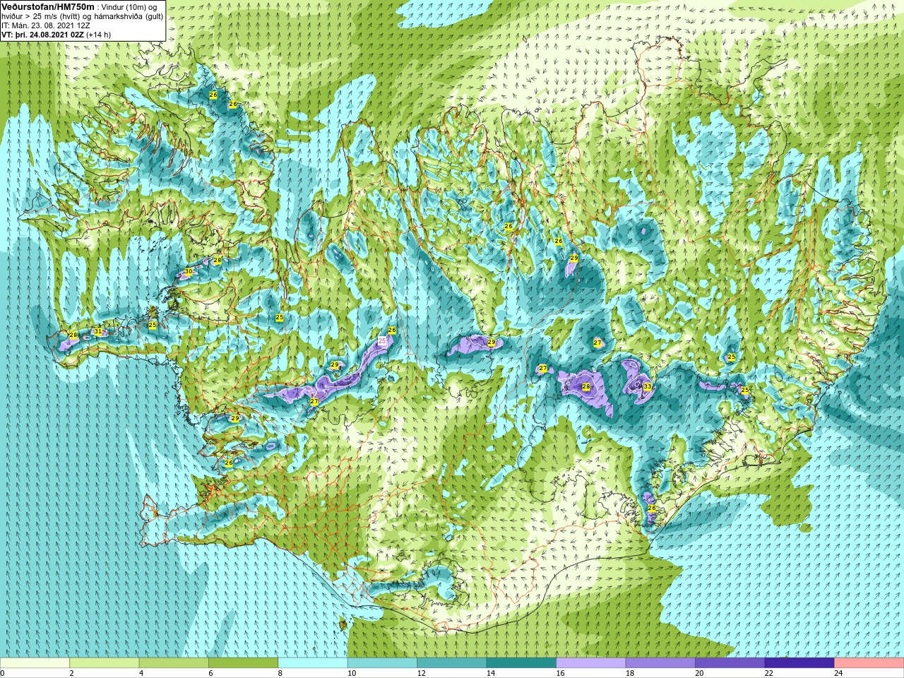The width and height of the screenshot is (904, 678).
Task: Click the yellow 30 m/s gust label
Action: (x=189, y=272)
